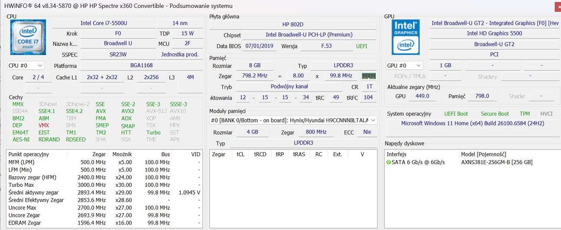Select the HP 802D motherboard field
The width and height of the screenshot is (561, 230).
tap(293, 25)
